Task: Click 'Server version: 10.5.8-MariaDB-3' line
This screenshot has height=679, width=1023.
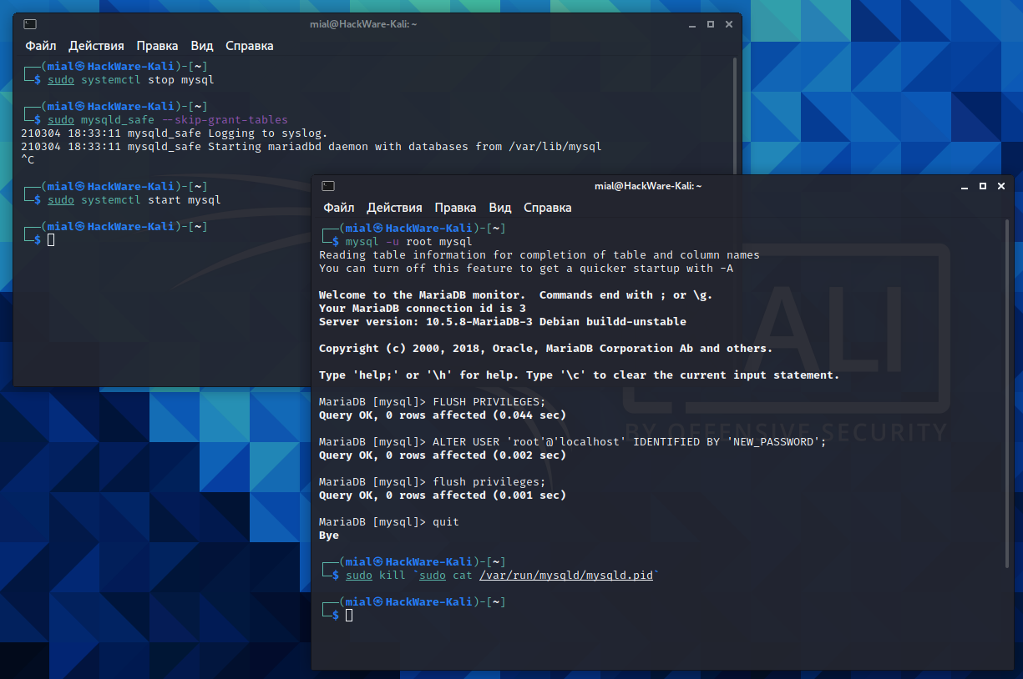Action: [x=503, y=322]
